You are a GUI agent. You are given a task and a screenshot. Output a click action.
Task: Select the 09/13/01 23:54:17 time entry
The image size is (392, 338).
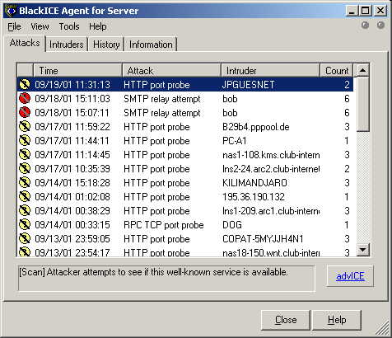click(72, 252)
